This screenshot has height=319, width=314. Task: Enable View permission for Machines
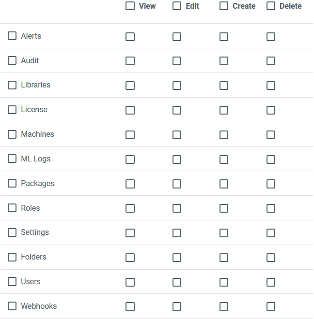(x=130, y=135)
